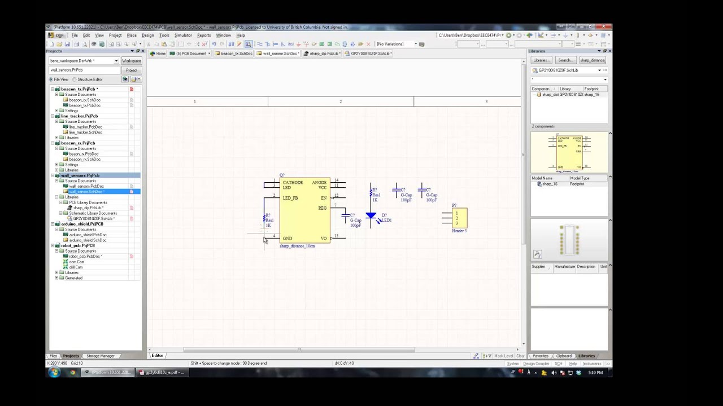Select the Structure Editor radio button
Screen dimensions: 723x406
point(75,80)
